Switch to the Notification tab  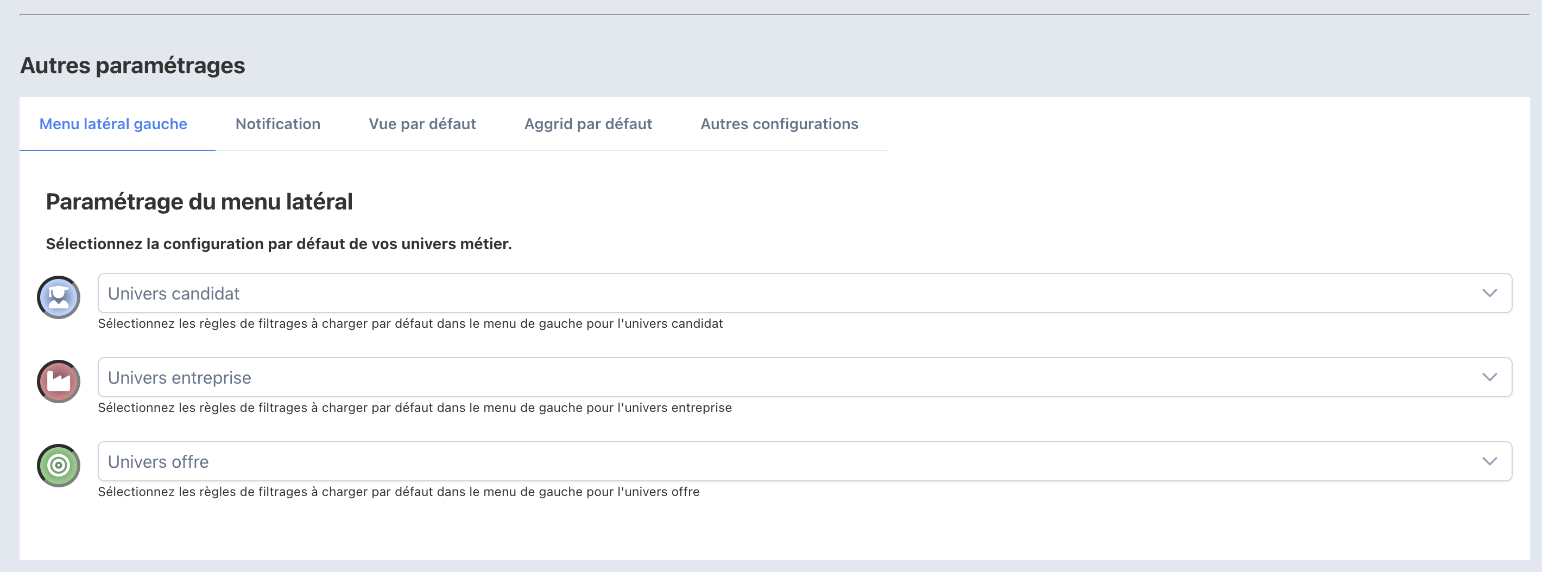278,124
